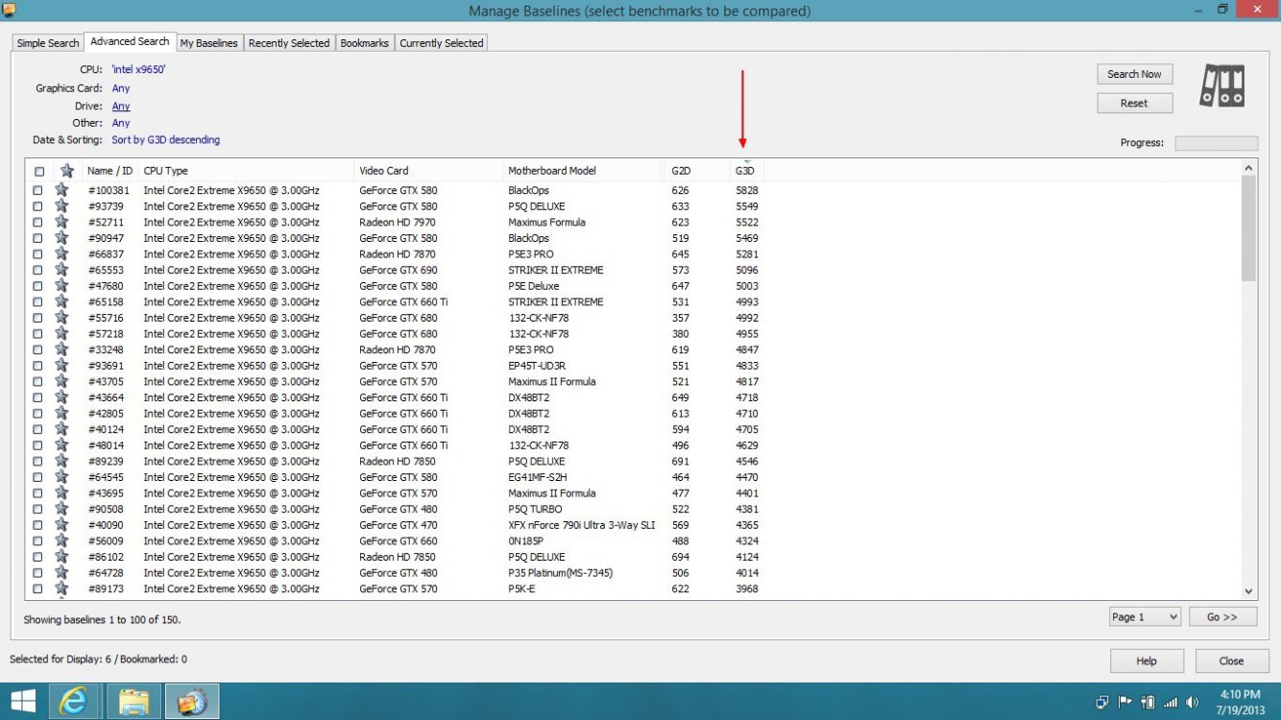Click the Reset button
The width and height of the screenshot is (1281, 720).
click(1134, 103)
